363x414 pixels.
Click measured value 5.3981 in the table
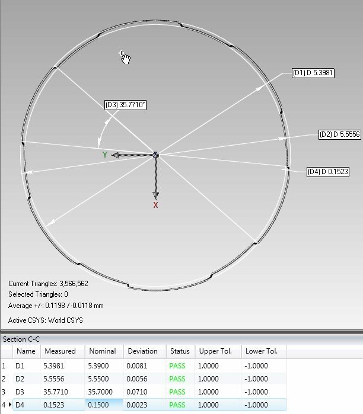click(53, 366)
